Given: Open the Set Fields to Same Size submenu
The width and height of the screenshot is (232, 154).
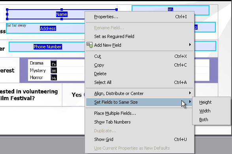Looking at the screenshot, I should [x=140, y=102].
